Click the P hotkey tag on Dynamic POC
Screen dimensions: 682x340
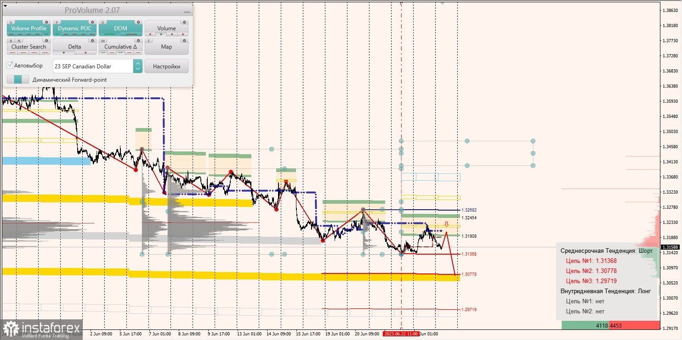coord(57,22)
